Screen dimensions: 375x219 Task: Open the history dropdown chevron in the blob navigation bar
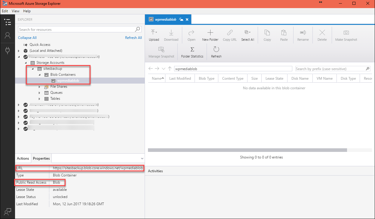[164, 69]
